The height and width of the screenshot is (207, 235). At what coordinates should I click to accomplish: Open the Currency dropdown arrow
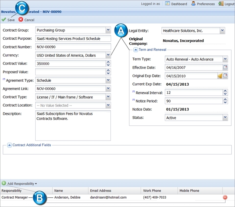[x=108, y=55]
